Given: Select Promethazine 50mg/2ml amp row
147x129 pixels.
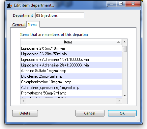Looking at the screenshot, I should [71, 93].
